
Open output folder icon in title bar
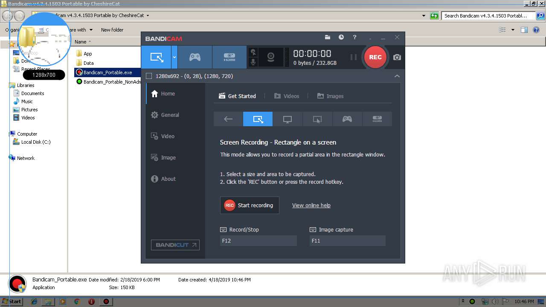[328, 38]
